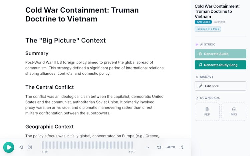
Task: Click the Included in a Pack tag
Action: (x=208, y=29)
